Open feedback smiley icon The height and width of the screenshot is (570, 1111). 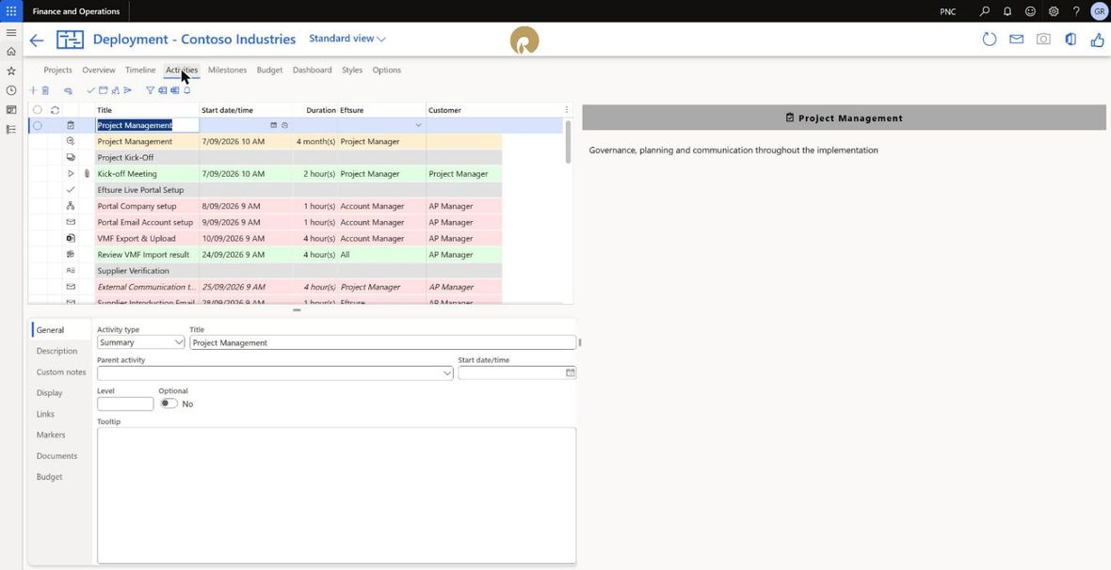(1030, 11)
